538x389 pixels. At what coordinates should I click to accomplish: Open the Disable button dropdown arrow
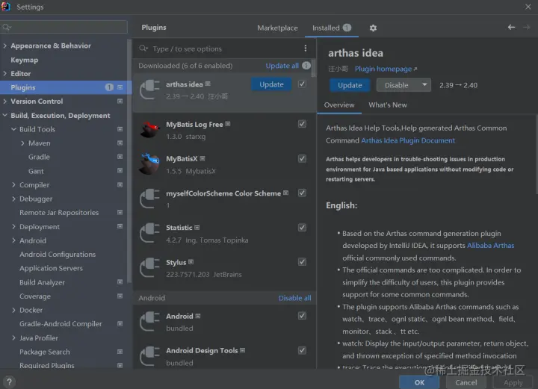[x=424, y=84]
